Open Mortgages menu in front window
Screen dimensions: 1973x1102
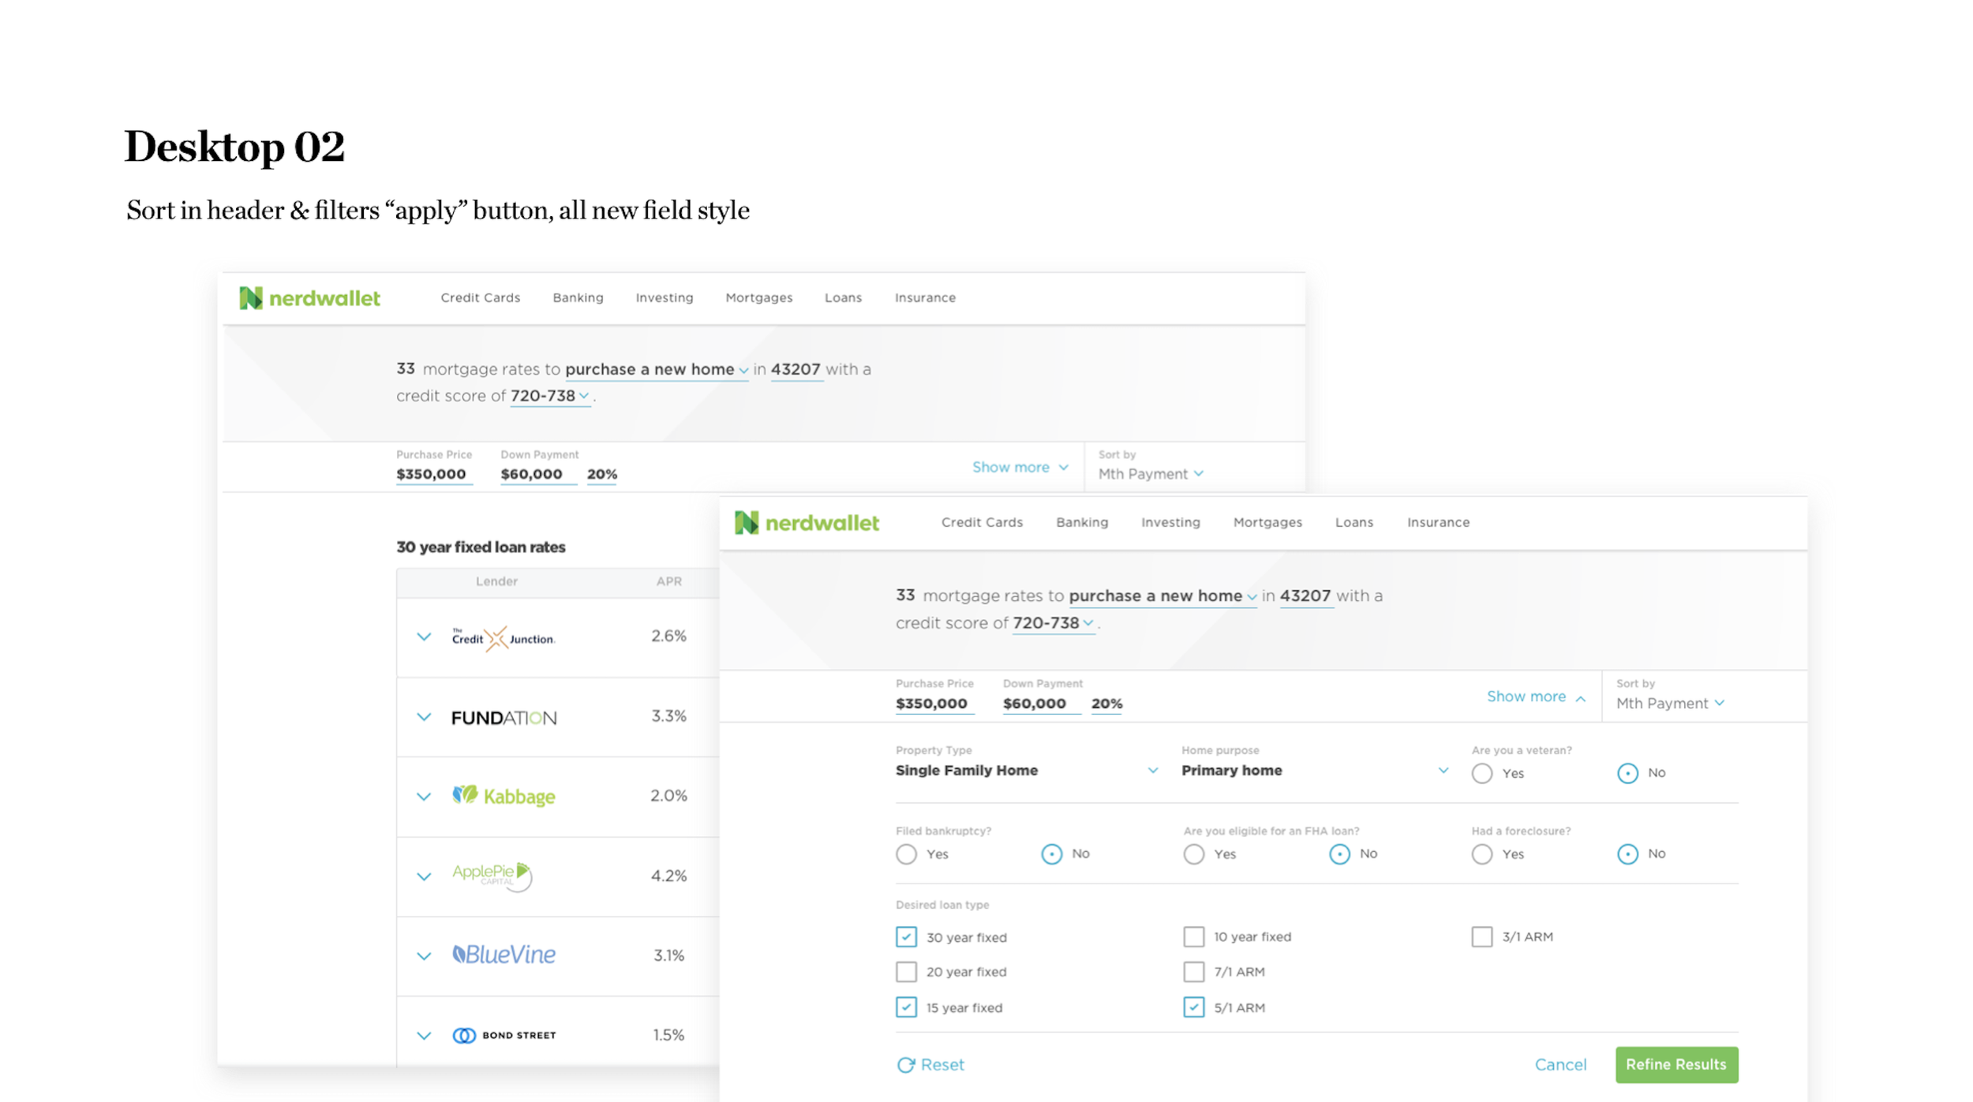click(x=1267, y=522)
